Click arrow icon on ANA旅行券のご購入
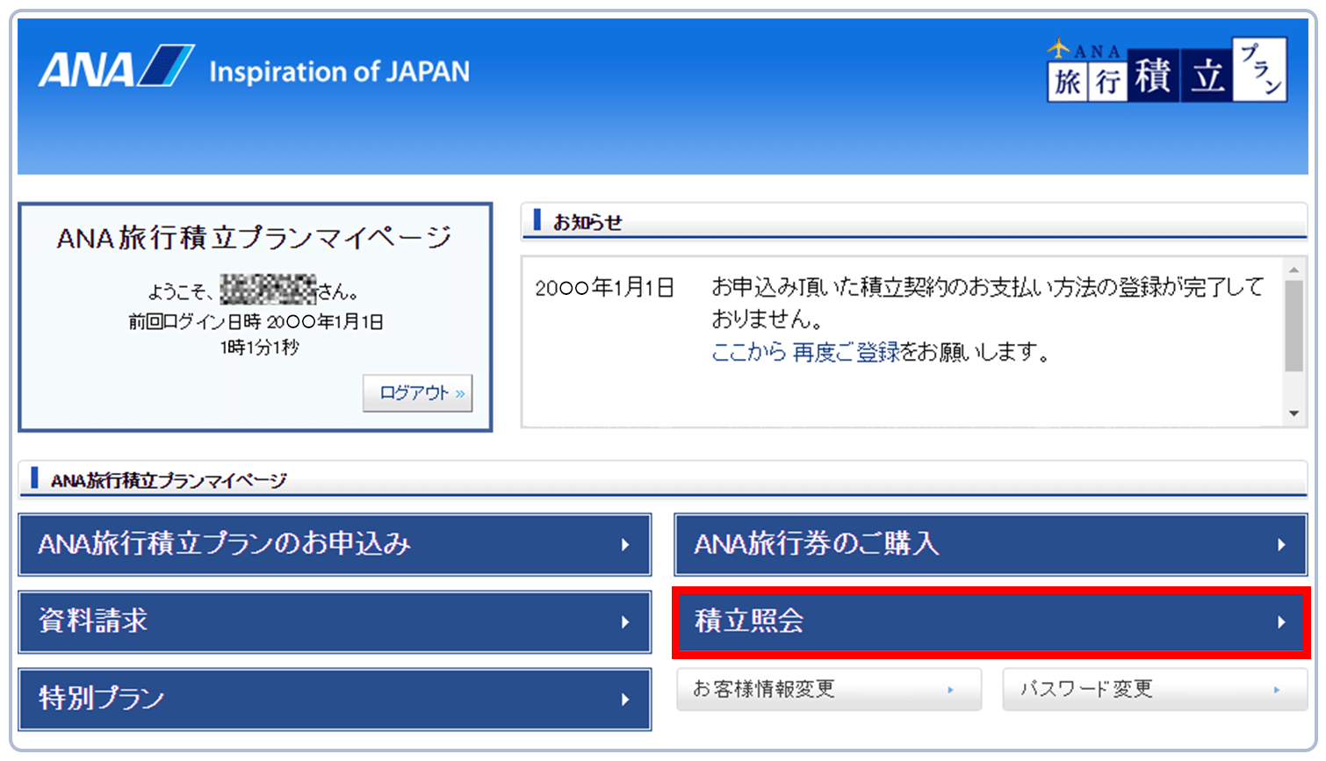The image size is (1326, 761). coord(1281,545)
